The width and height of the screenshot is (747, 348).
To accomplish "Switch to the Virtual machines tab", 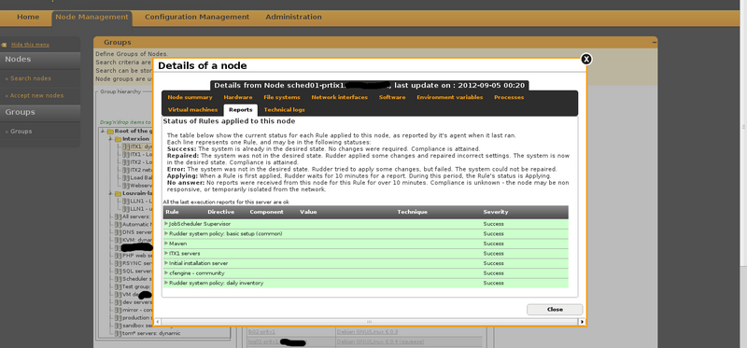I will 192,109.
